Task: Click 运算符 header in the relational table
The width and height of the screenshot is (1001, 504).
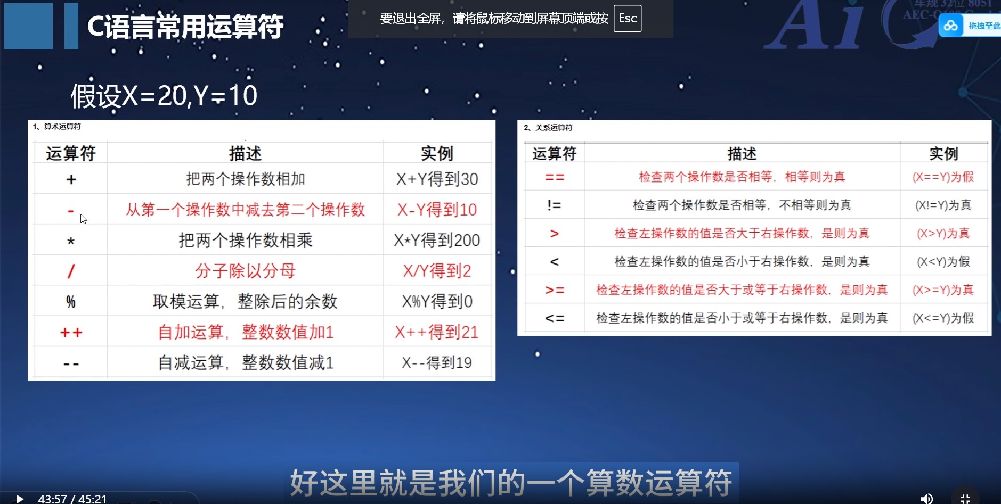Action: [554, 154]
